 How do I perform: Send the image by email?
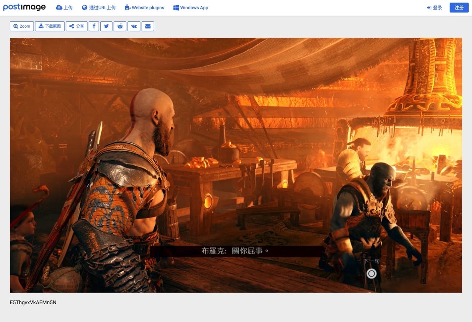point(147,26)
